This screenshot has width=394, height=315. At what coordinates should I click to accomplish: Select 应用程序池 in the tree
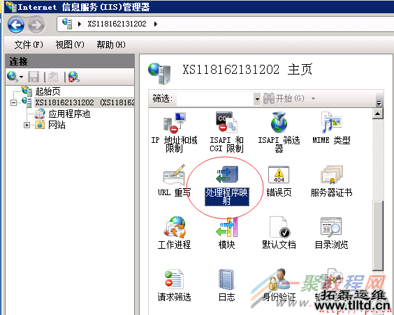[x=69, y=114]
